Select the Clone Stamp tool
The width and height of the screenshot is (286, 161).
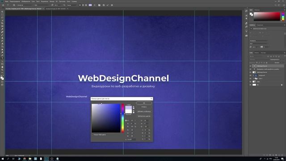[2, 38]
